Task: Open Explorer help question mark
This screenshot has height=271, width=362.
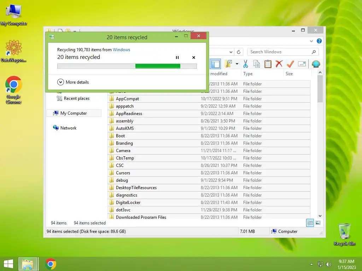Action: click(x=319, y=41)
